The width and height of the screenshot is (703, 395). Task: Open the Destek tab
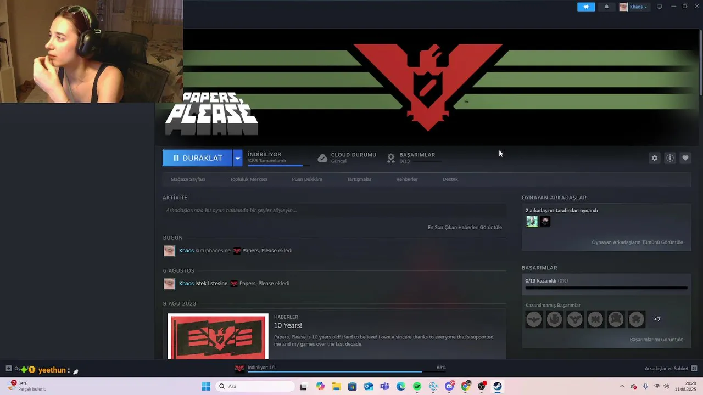coord(450,179)
